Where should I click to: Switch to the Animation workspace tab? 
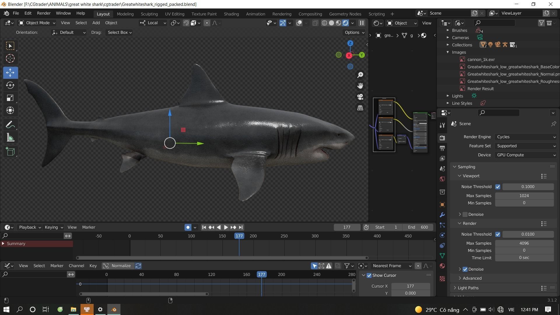(x=256, y=14)
